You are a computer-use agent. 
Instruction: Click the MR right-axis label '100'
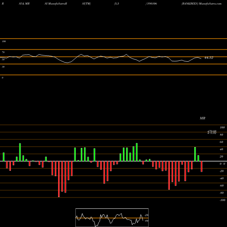pos(222,128)
